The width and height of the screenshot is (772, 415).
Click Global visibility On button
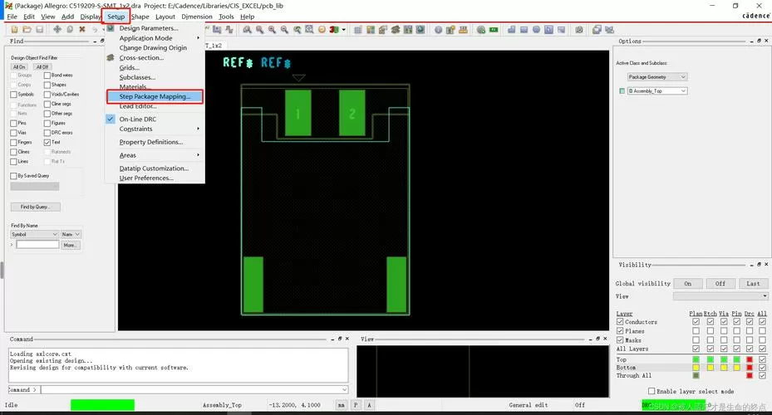pos(687,284)
